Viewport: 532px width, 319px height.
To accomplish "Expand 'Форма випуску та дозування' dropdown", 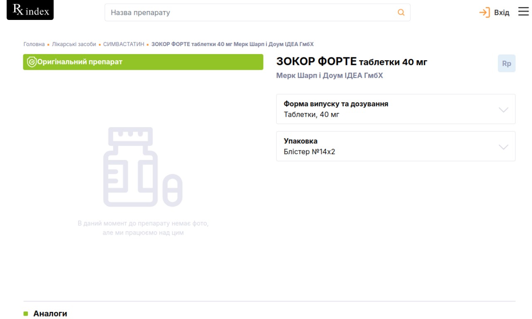I will 396,109.
